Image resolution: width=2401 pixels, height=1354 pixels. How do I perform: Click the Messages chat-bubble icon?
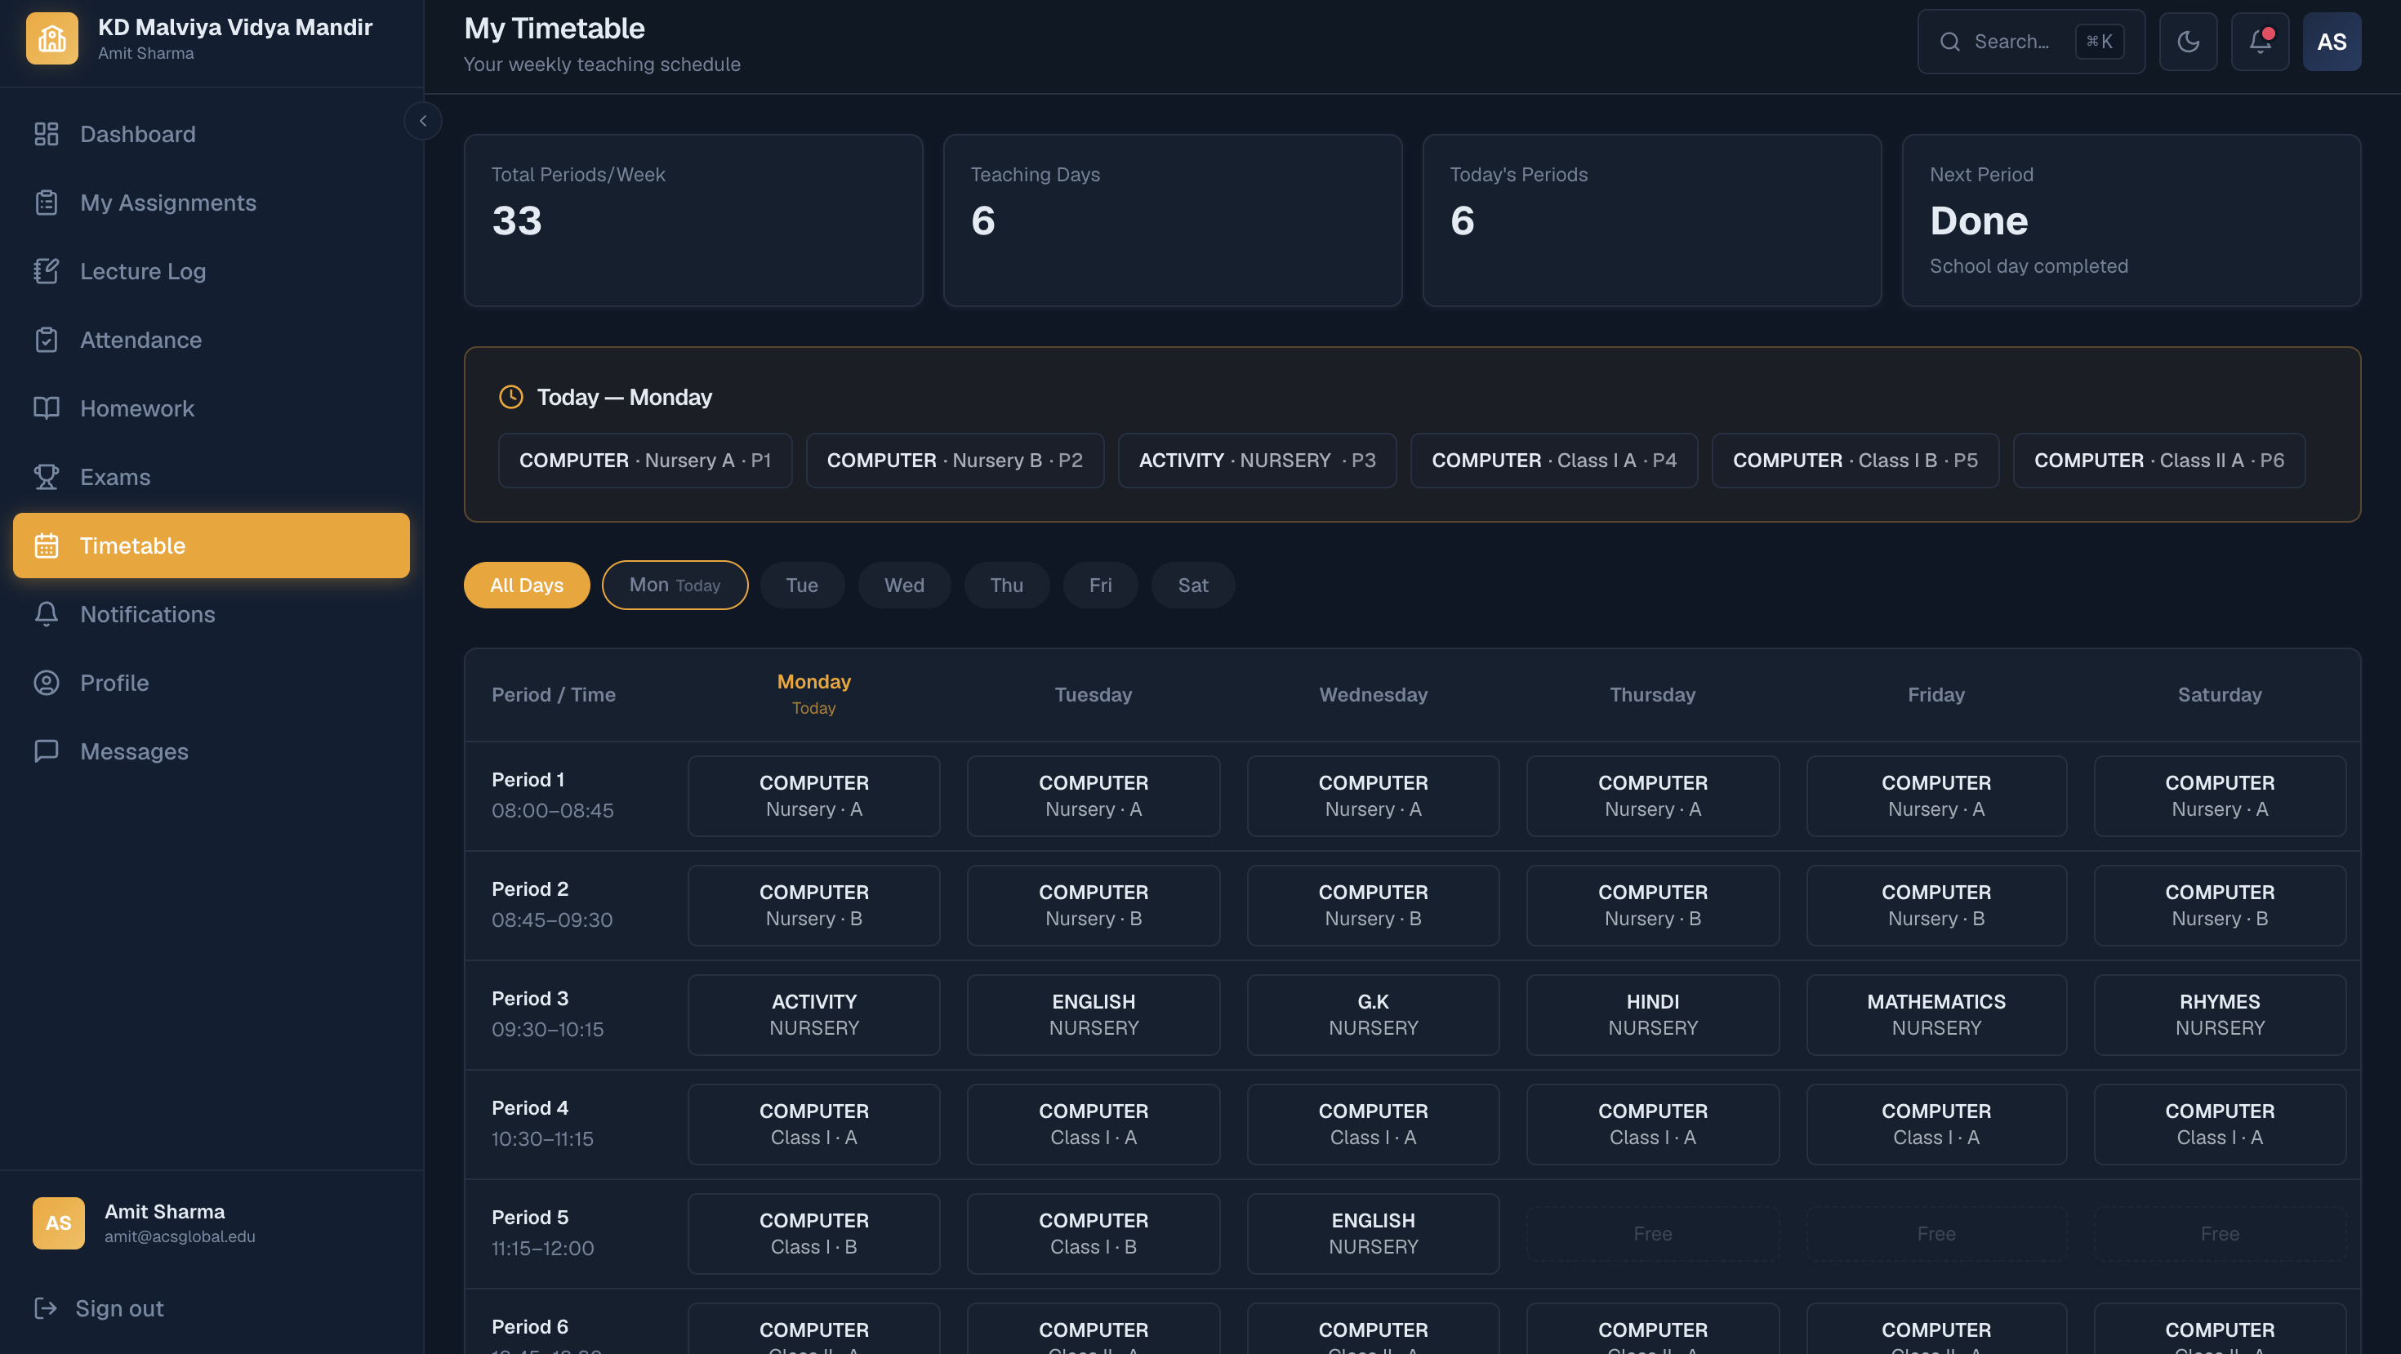pos(47,751)
